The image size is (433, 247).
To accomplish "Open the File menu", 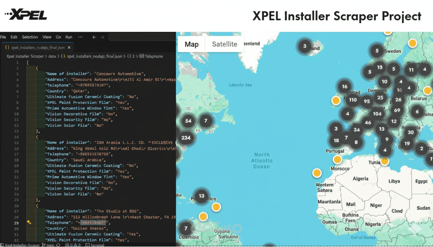I will click(3, 37).
